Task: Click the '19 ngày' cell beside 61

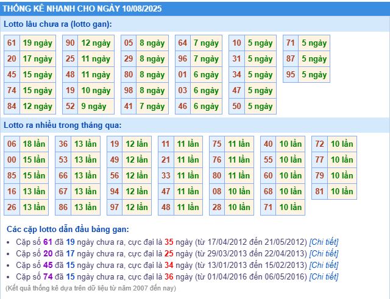Action: (x=38, y=43)
